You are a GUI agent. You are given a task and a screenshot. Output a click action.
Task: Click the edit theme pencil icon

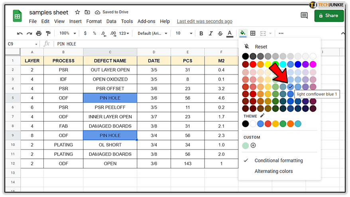pos(262,116)
